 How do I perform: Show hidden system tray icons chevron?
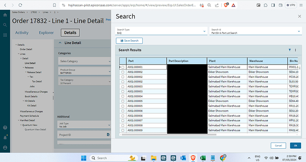pyautogui.click(x=249, y=158)
